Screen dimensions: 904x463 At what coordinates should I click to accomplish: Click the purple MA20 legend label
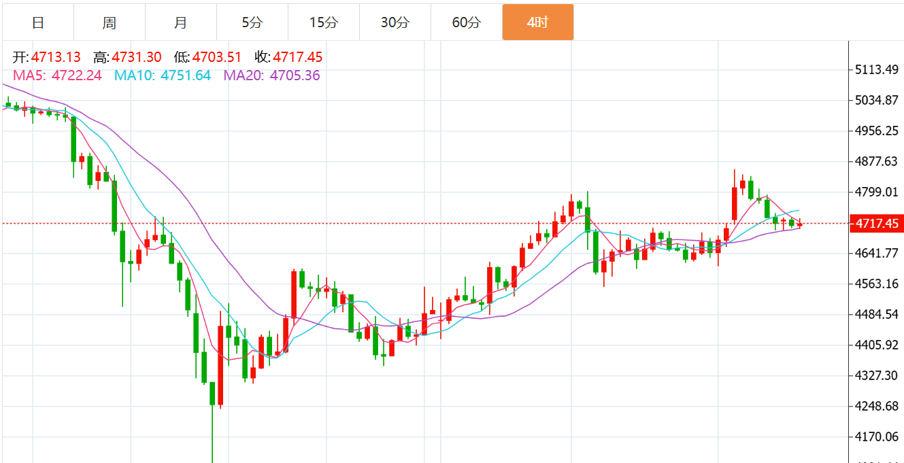271,75
